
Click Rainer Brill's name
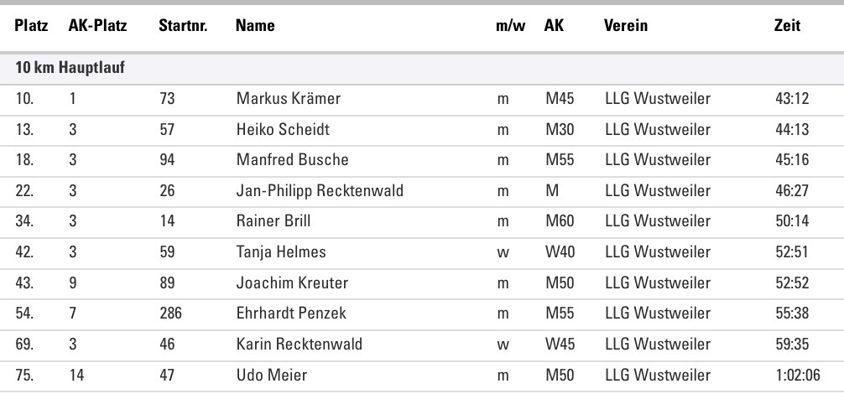270,220
